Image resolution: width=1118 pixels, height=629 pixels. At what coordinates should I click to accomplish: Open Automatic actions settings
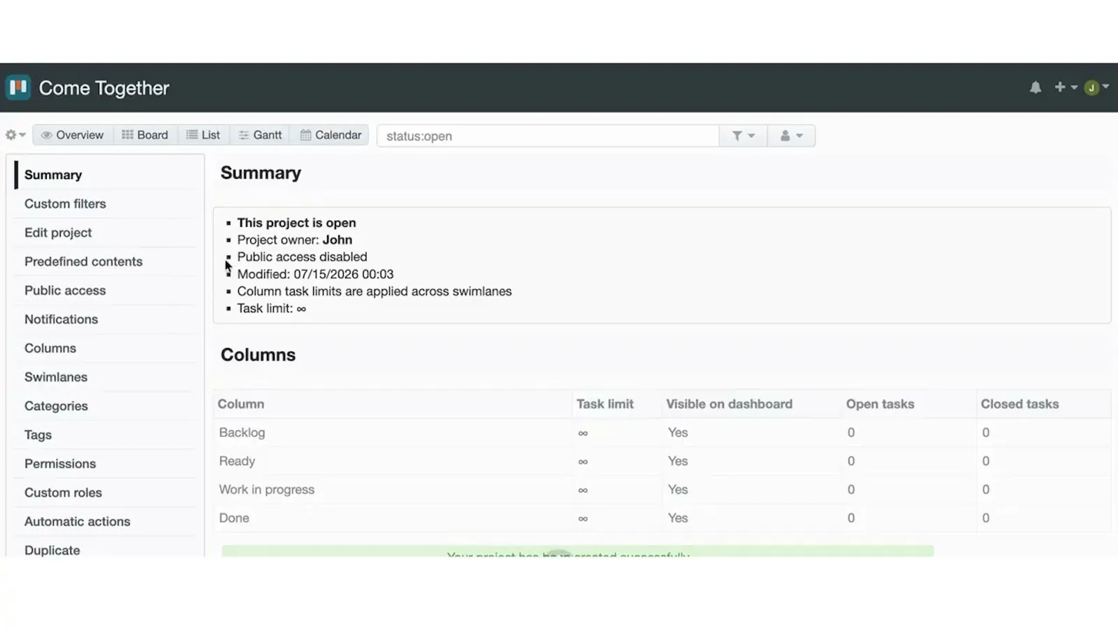[77, 521]
